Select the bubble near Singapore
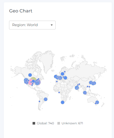The height and width of the screenshot is (138, 114). coord(85,93)
